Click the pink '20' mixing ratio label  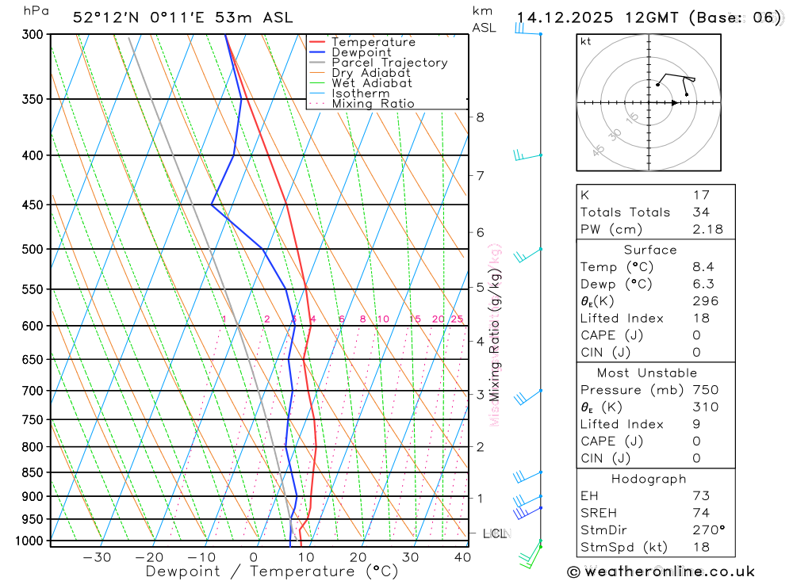click(x=438, y=319)
